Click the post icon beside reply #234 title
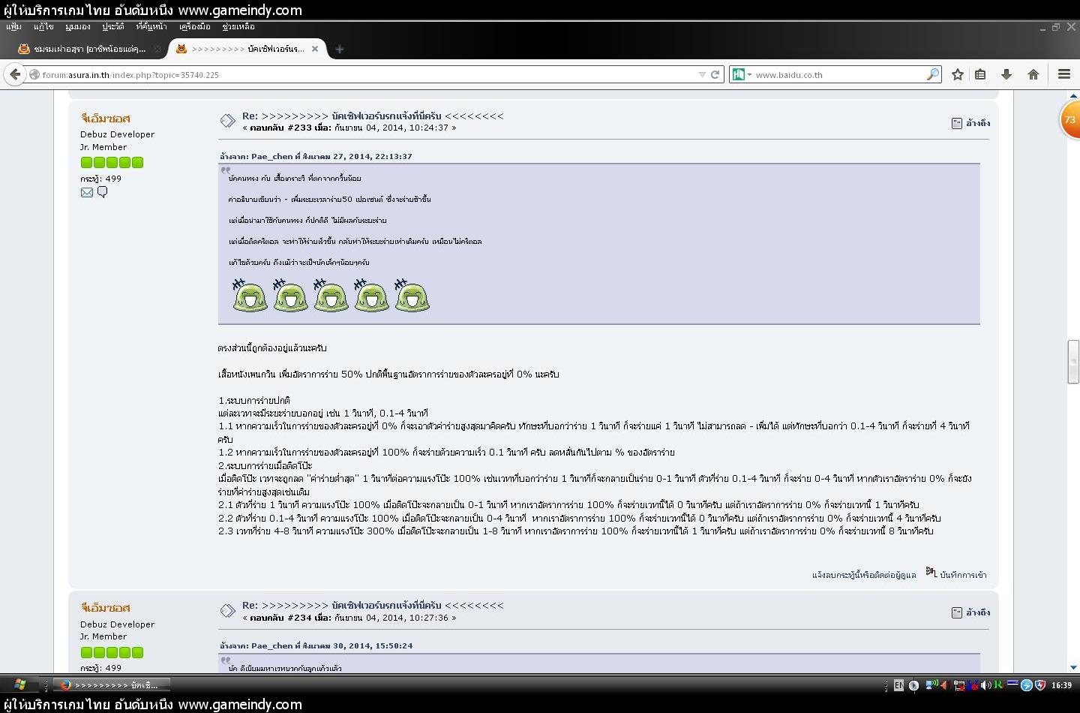This screenshot has width=1080, height=713. click(227, 610)
